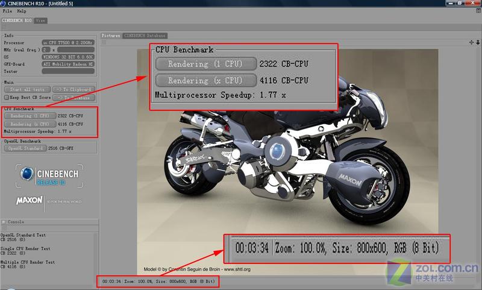Click the MHz core count field showing 2
482x290 pixels.
(x=46, y=49)
